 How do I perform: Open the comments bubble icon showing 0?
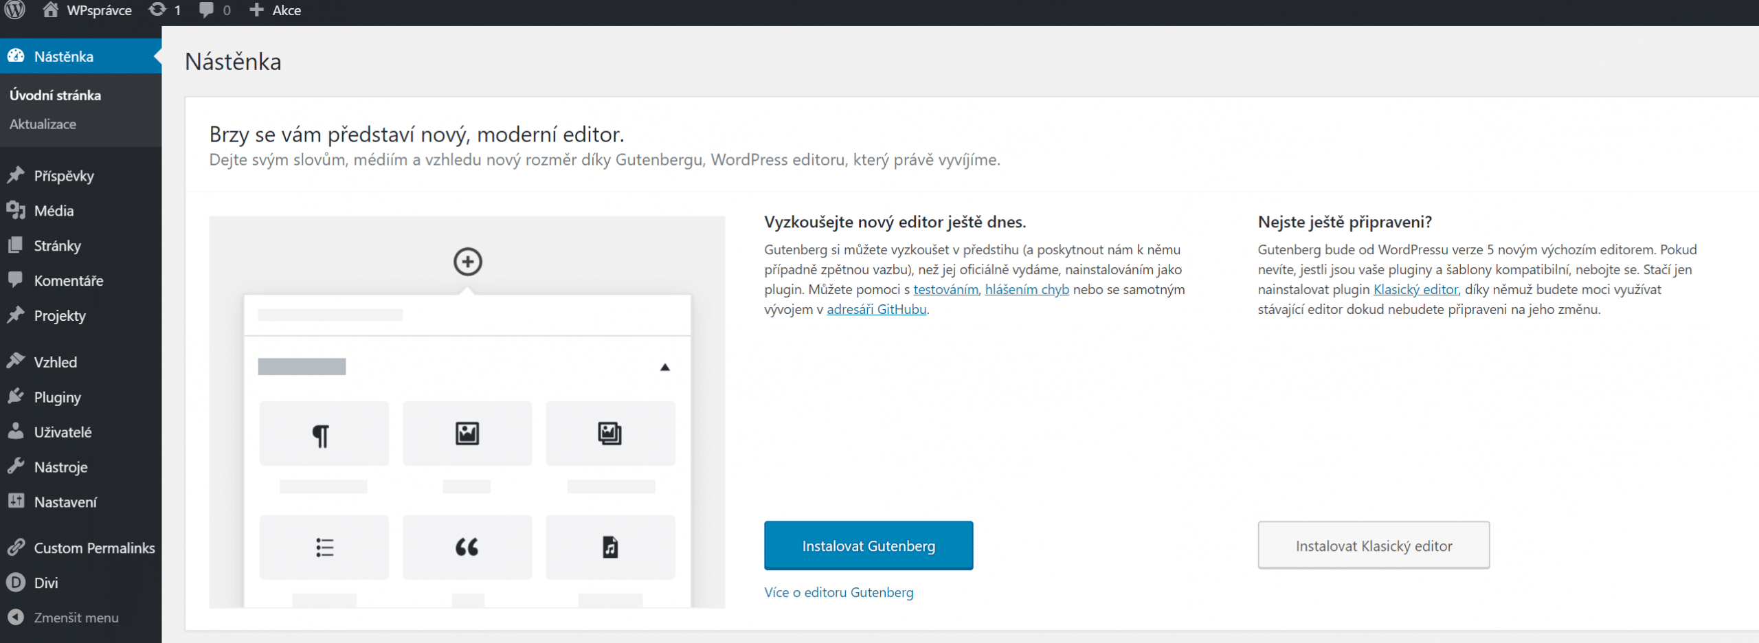(x=205, y=10)
